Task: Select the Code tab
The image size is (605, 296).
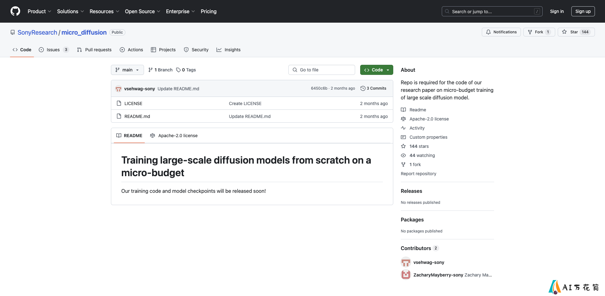Action: (x=22, y=50)
